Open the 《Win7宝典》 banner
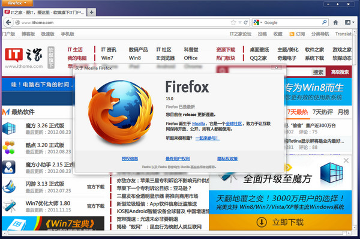This screenshot has height=239, width=360. [x=53, y=223]
